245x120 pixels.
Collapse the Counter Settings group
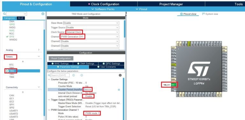pyautogui.click(x=49, y=79)
